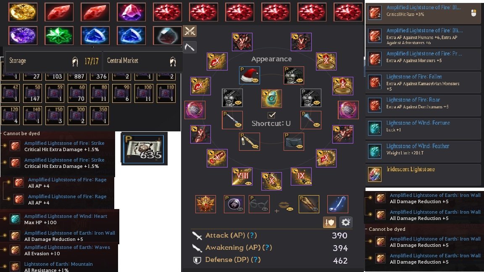Open the settings gear below equipment
484x272 pixels.
tap(346, 222)
